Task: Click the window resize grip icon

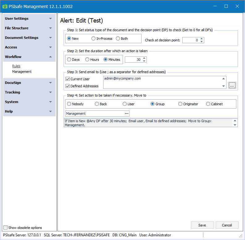Action: coord(241,236)
